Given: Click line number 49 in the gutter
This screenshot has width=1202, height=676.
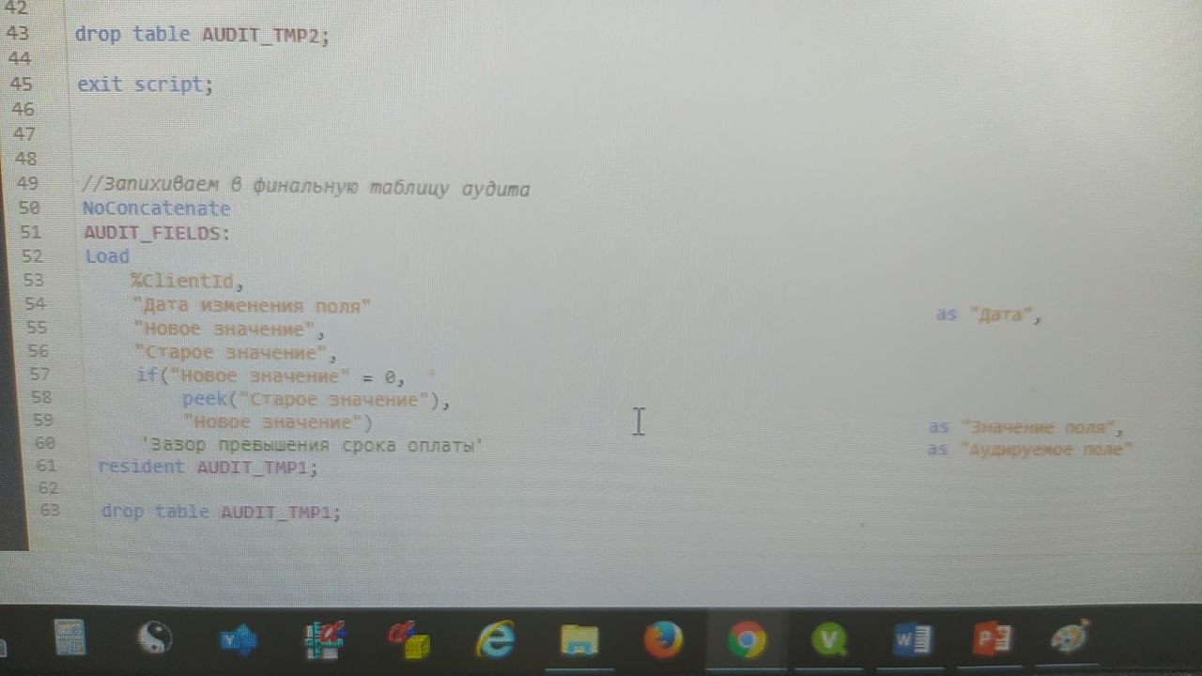Looking at the screenshot, I should 28,183.
